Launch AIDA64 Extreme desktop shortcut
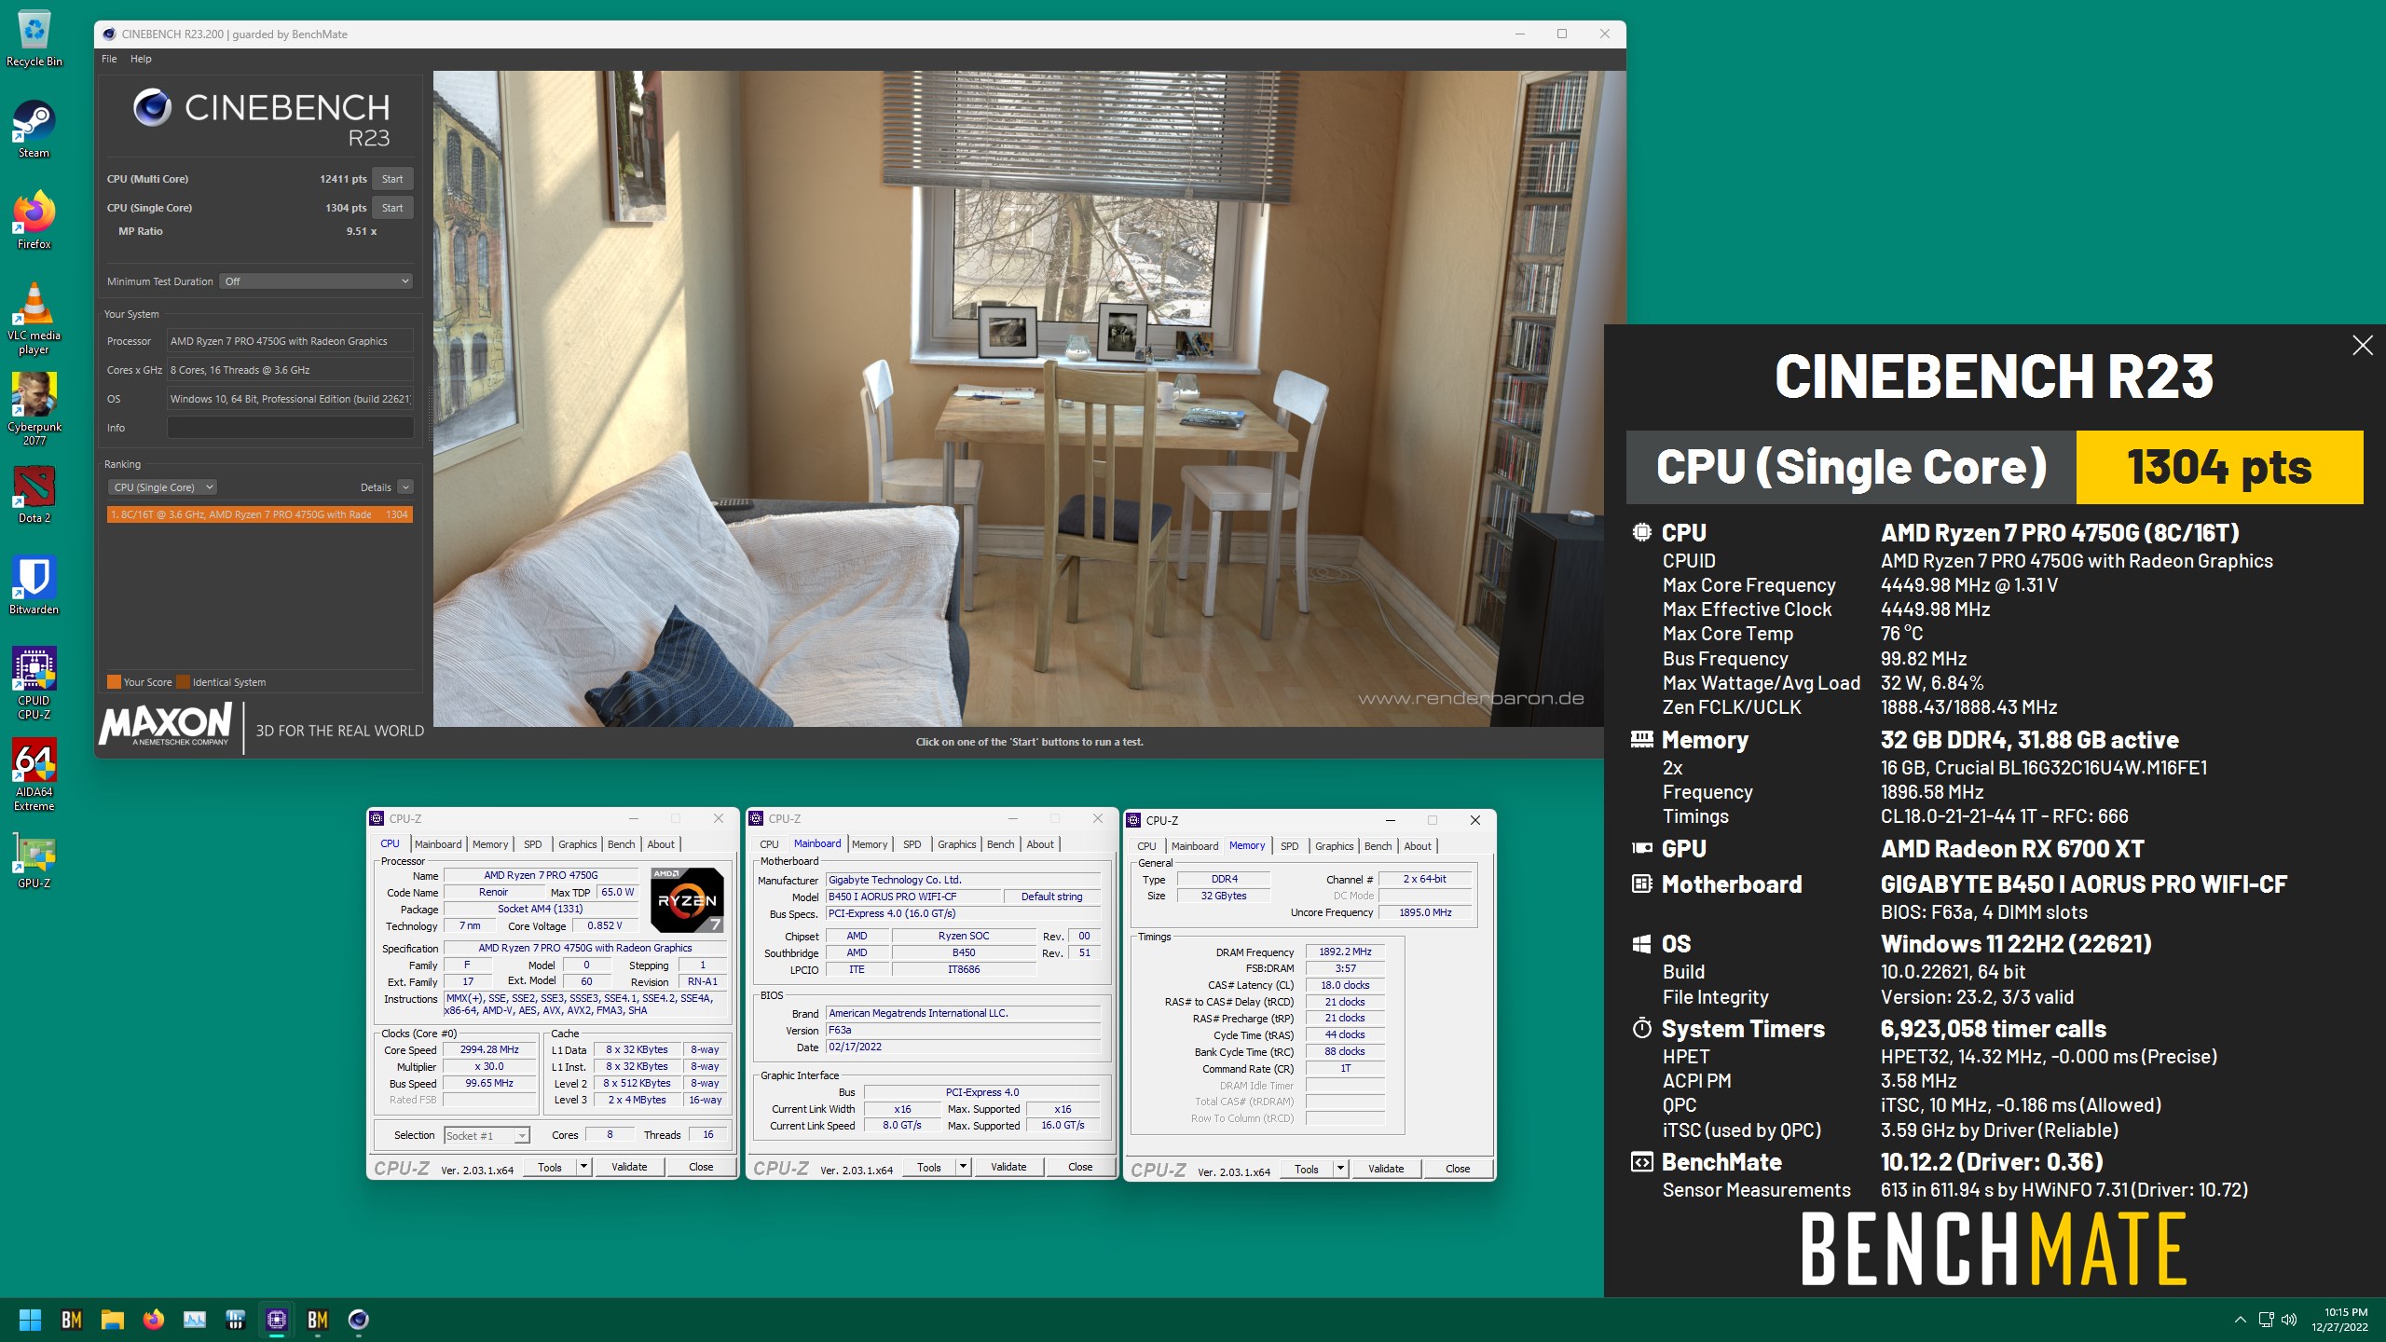 34,774
